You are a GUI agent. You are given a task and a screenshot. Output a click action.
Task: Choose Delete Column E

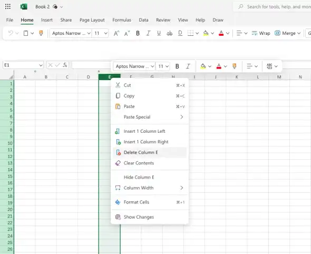(150, 152)
